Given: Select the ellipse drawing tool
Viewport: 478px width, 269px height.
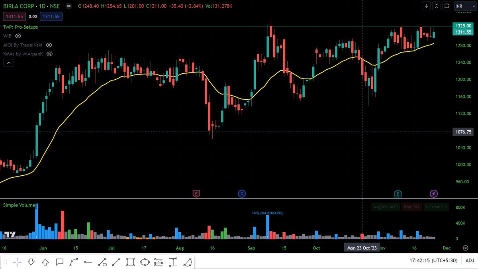Looking at the screenshot, I should [145, 262].
